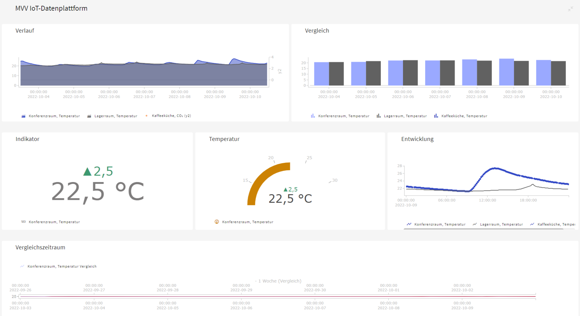Toggle the 'Lagerraum, Temperatur' series in the Verlauf legend
Viewport: 580px width, 316px height.
pos(116,116)
